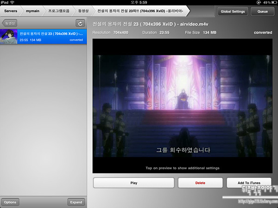
Task: Select the 전설의 용자의 전설 23 list row
Action: [51, 37]
